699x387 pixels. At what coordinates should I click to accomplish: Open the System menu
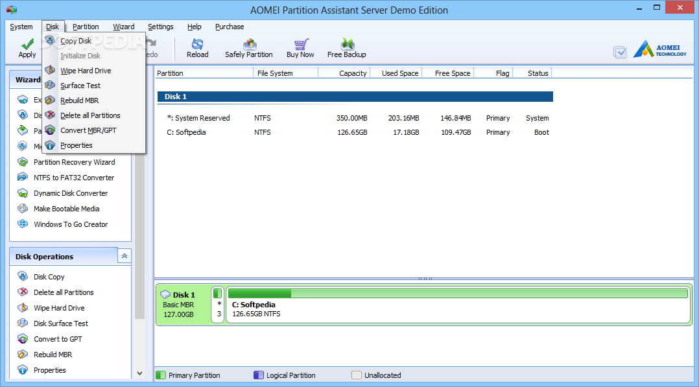point(21,27)
